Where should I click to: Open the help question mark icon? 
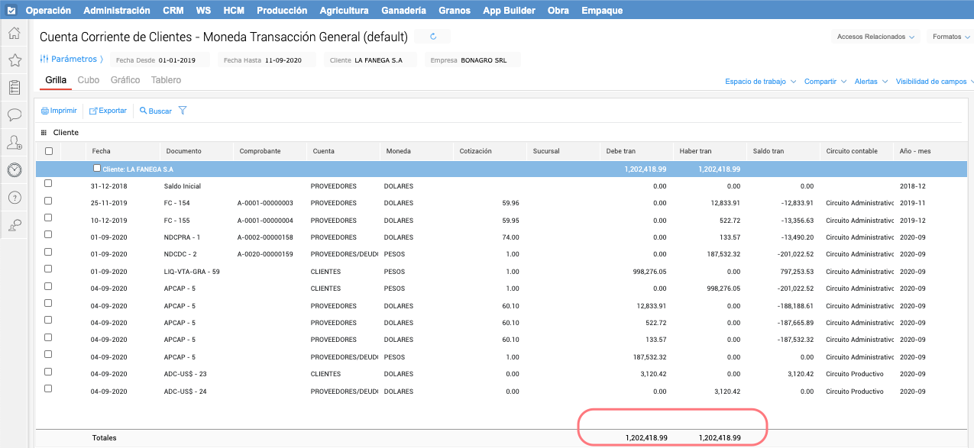pos(14,198)
